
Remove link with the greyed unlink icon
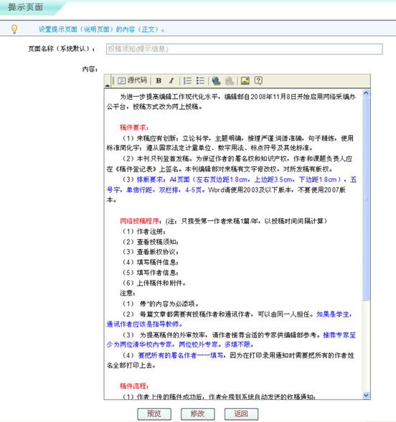pos(230,80)
